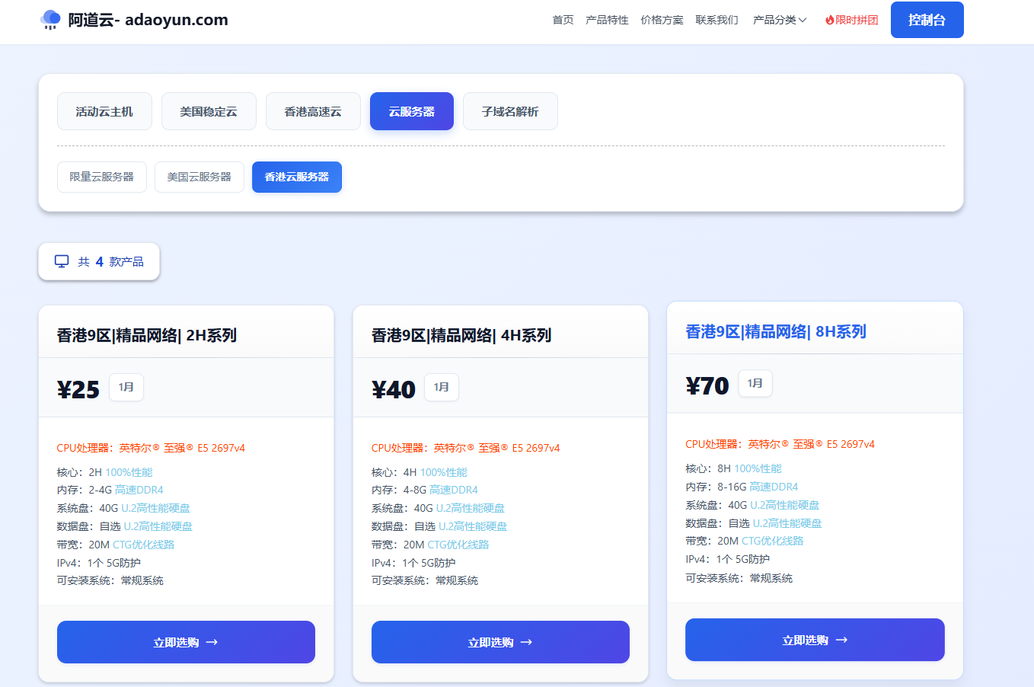Image resolution: width=1034 pixels, height=687 pixels.
Task: Click the 1月 billing period on ¥25 plan
Action: click(x=126, y=387)
